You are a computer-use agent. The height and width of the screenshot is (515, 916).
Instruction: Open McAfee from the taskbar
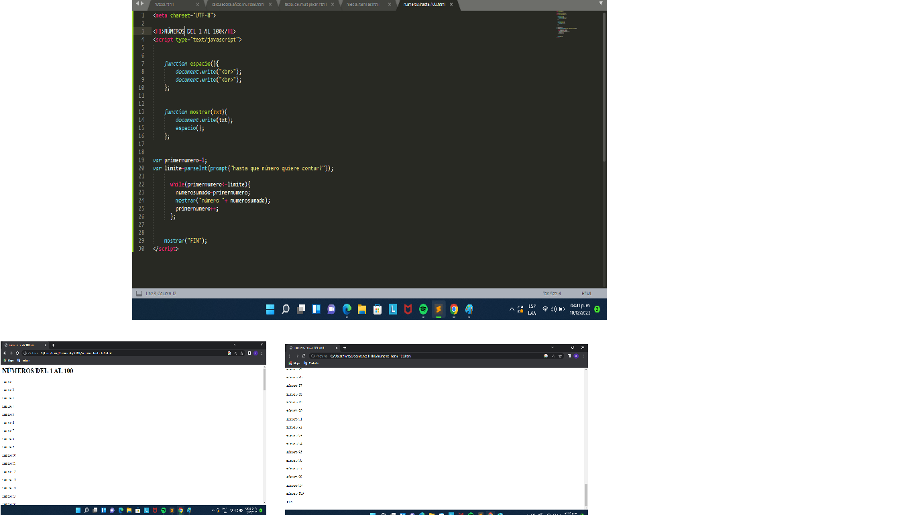408,309
